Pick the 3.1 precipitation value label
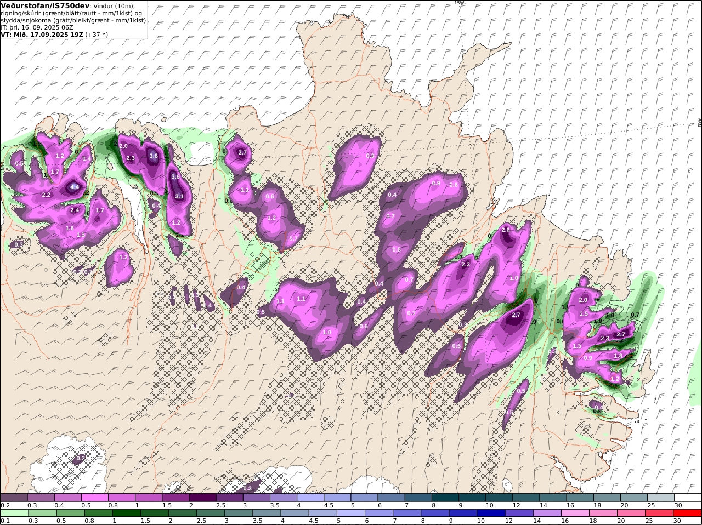The image size is (702, 525). (x=179, y=196)
